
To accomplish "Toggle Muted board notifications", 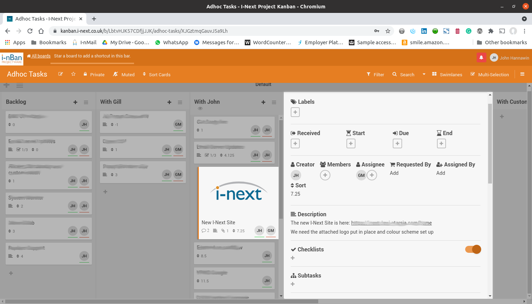I will (124, 75).
